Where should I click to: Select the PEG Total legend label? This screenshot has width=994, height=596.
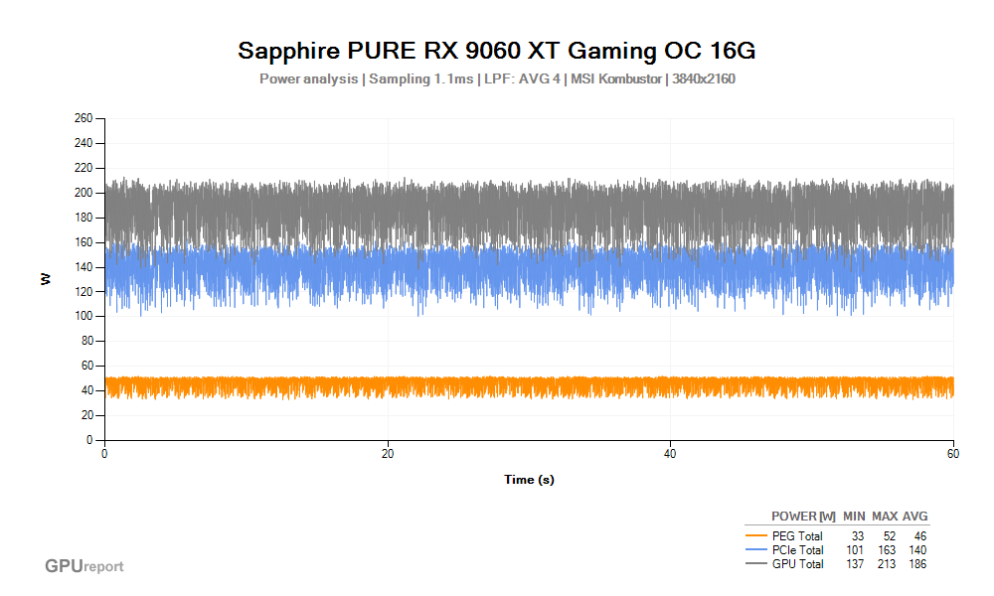click(x=797, y=536)
